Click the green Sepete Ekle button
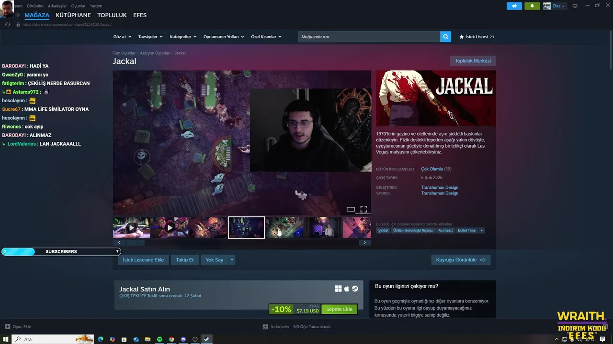This screenshot has width=613, height=344. coord(339,309)
